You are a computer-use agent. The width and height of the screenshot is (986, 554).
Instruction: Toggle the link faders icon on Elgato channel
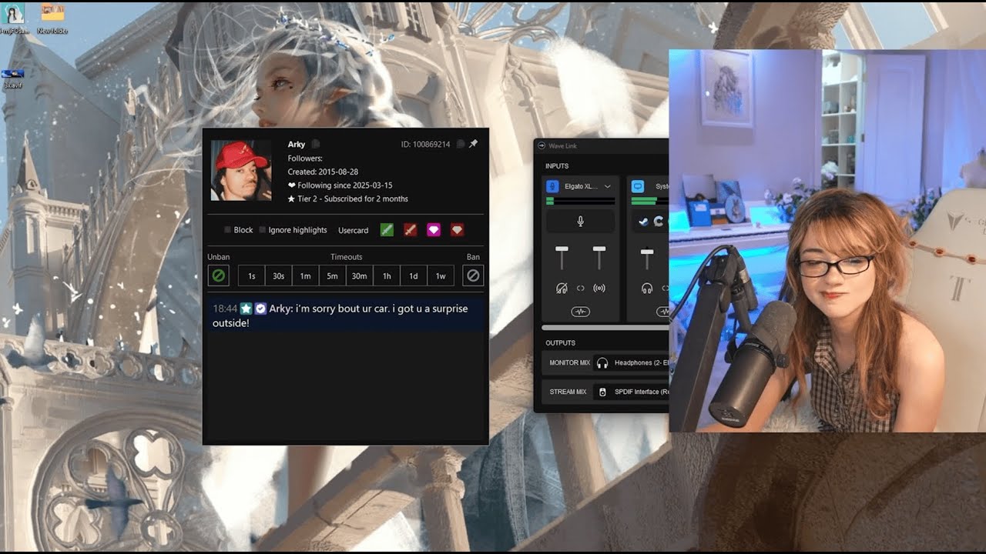[581, 289]
